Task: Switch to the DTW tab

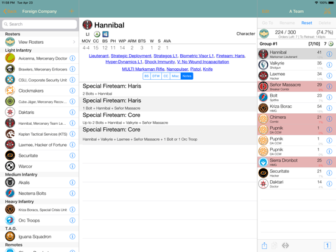Action: click(156, 76)
